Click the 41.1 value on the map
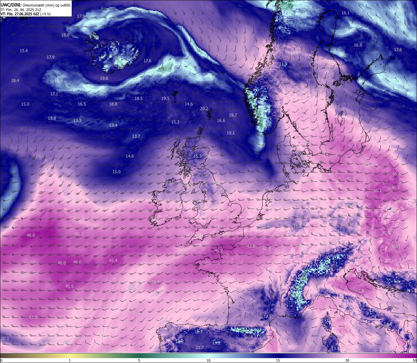417x363 pixels. (351, 178)
